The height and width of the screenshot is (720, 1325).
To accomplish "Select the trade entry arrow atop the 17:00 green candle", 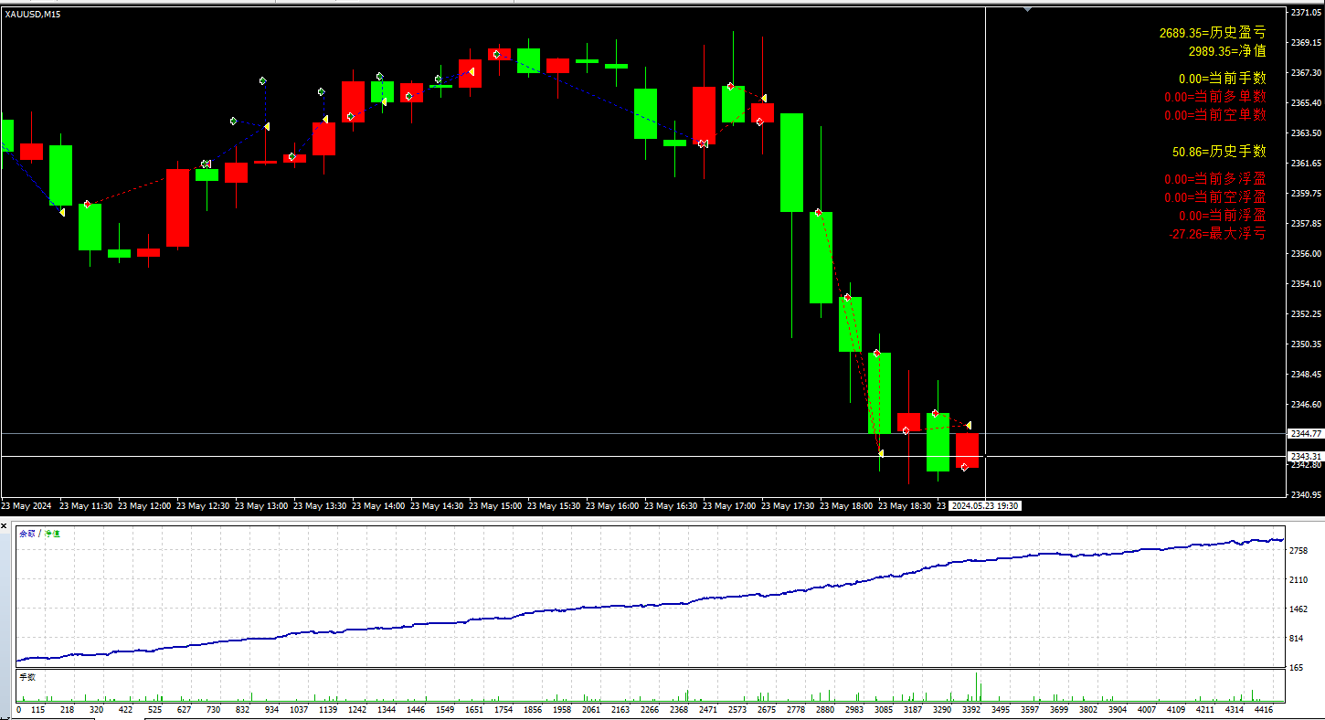I will tap(730, 87).
